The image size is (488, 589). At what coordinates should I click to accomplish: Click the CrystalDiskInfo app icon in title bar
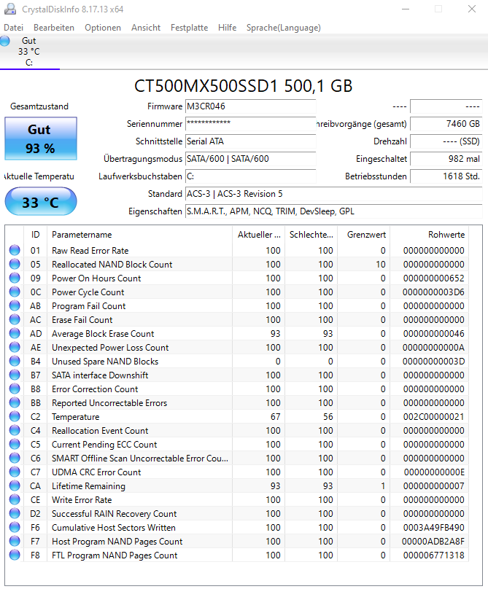(10, 9)
